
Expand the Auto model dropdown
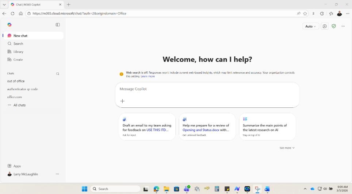(311, 26)
